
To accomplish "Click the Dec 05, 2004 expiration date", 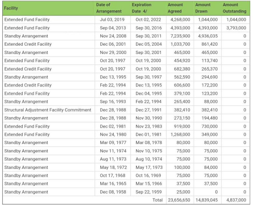I will point(149,44).
